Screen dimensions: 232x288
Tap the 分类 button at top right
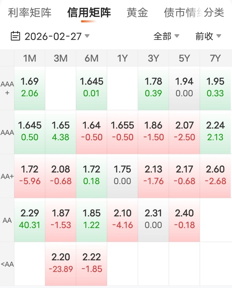pyautogui.click(x=215, y=13)
